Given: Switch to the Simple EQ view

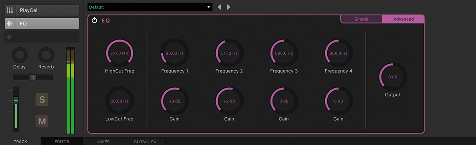Looking at the screenshot, I should click(x=361, y=19).
